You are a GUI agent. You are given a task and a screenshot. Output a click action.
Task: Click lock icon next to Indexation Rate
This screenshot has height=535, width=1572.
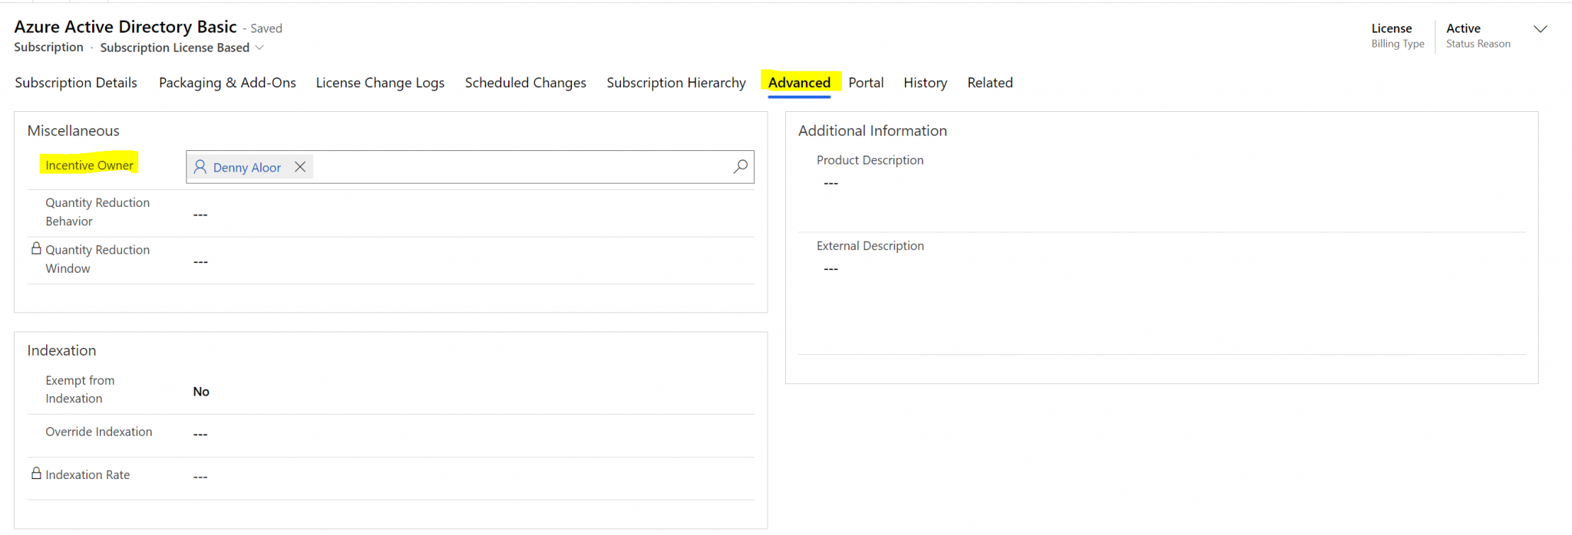point(36,474)
